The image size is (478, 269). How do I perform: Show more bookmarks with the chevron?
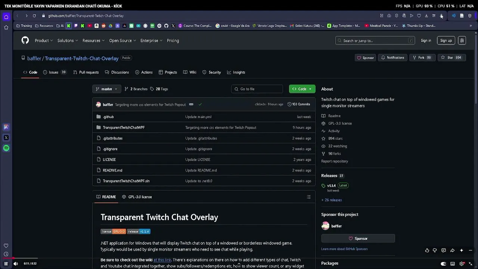click(x=471, y=26)
